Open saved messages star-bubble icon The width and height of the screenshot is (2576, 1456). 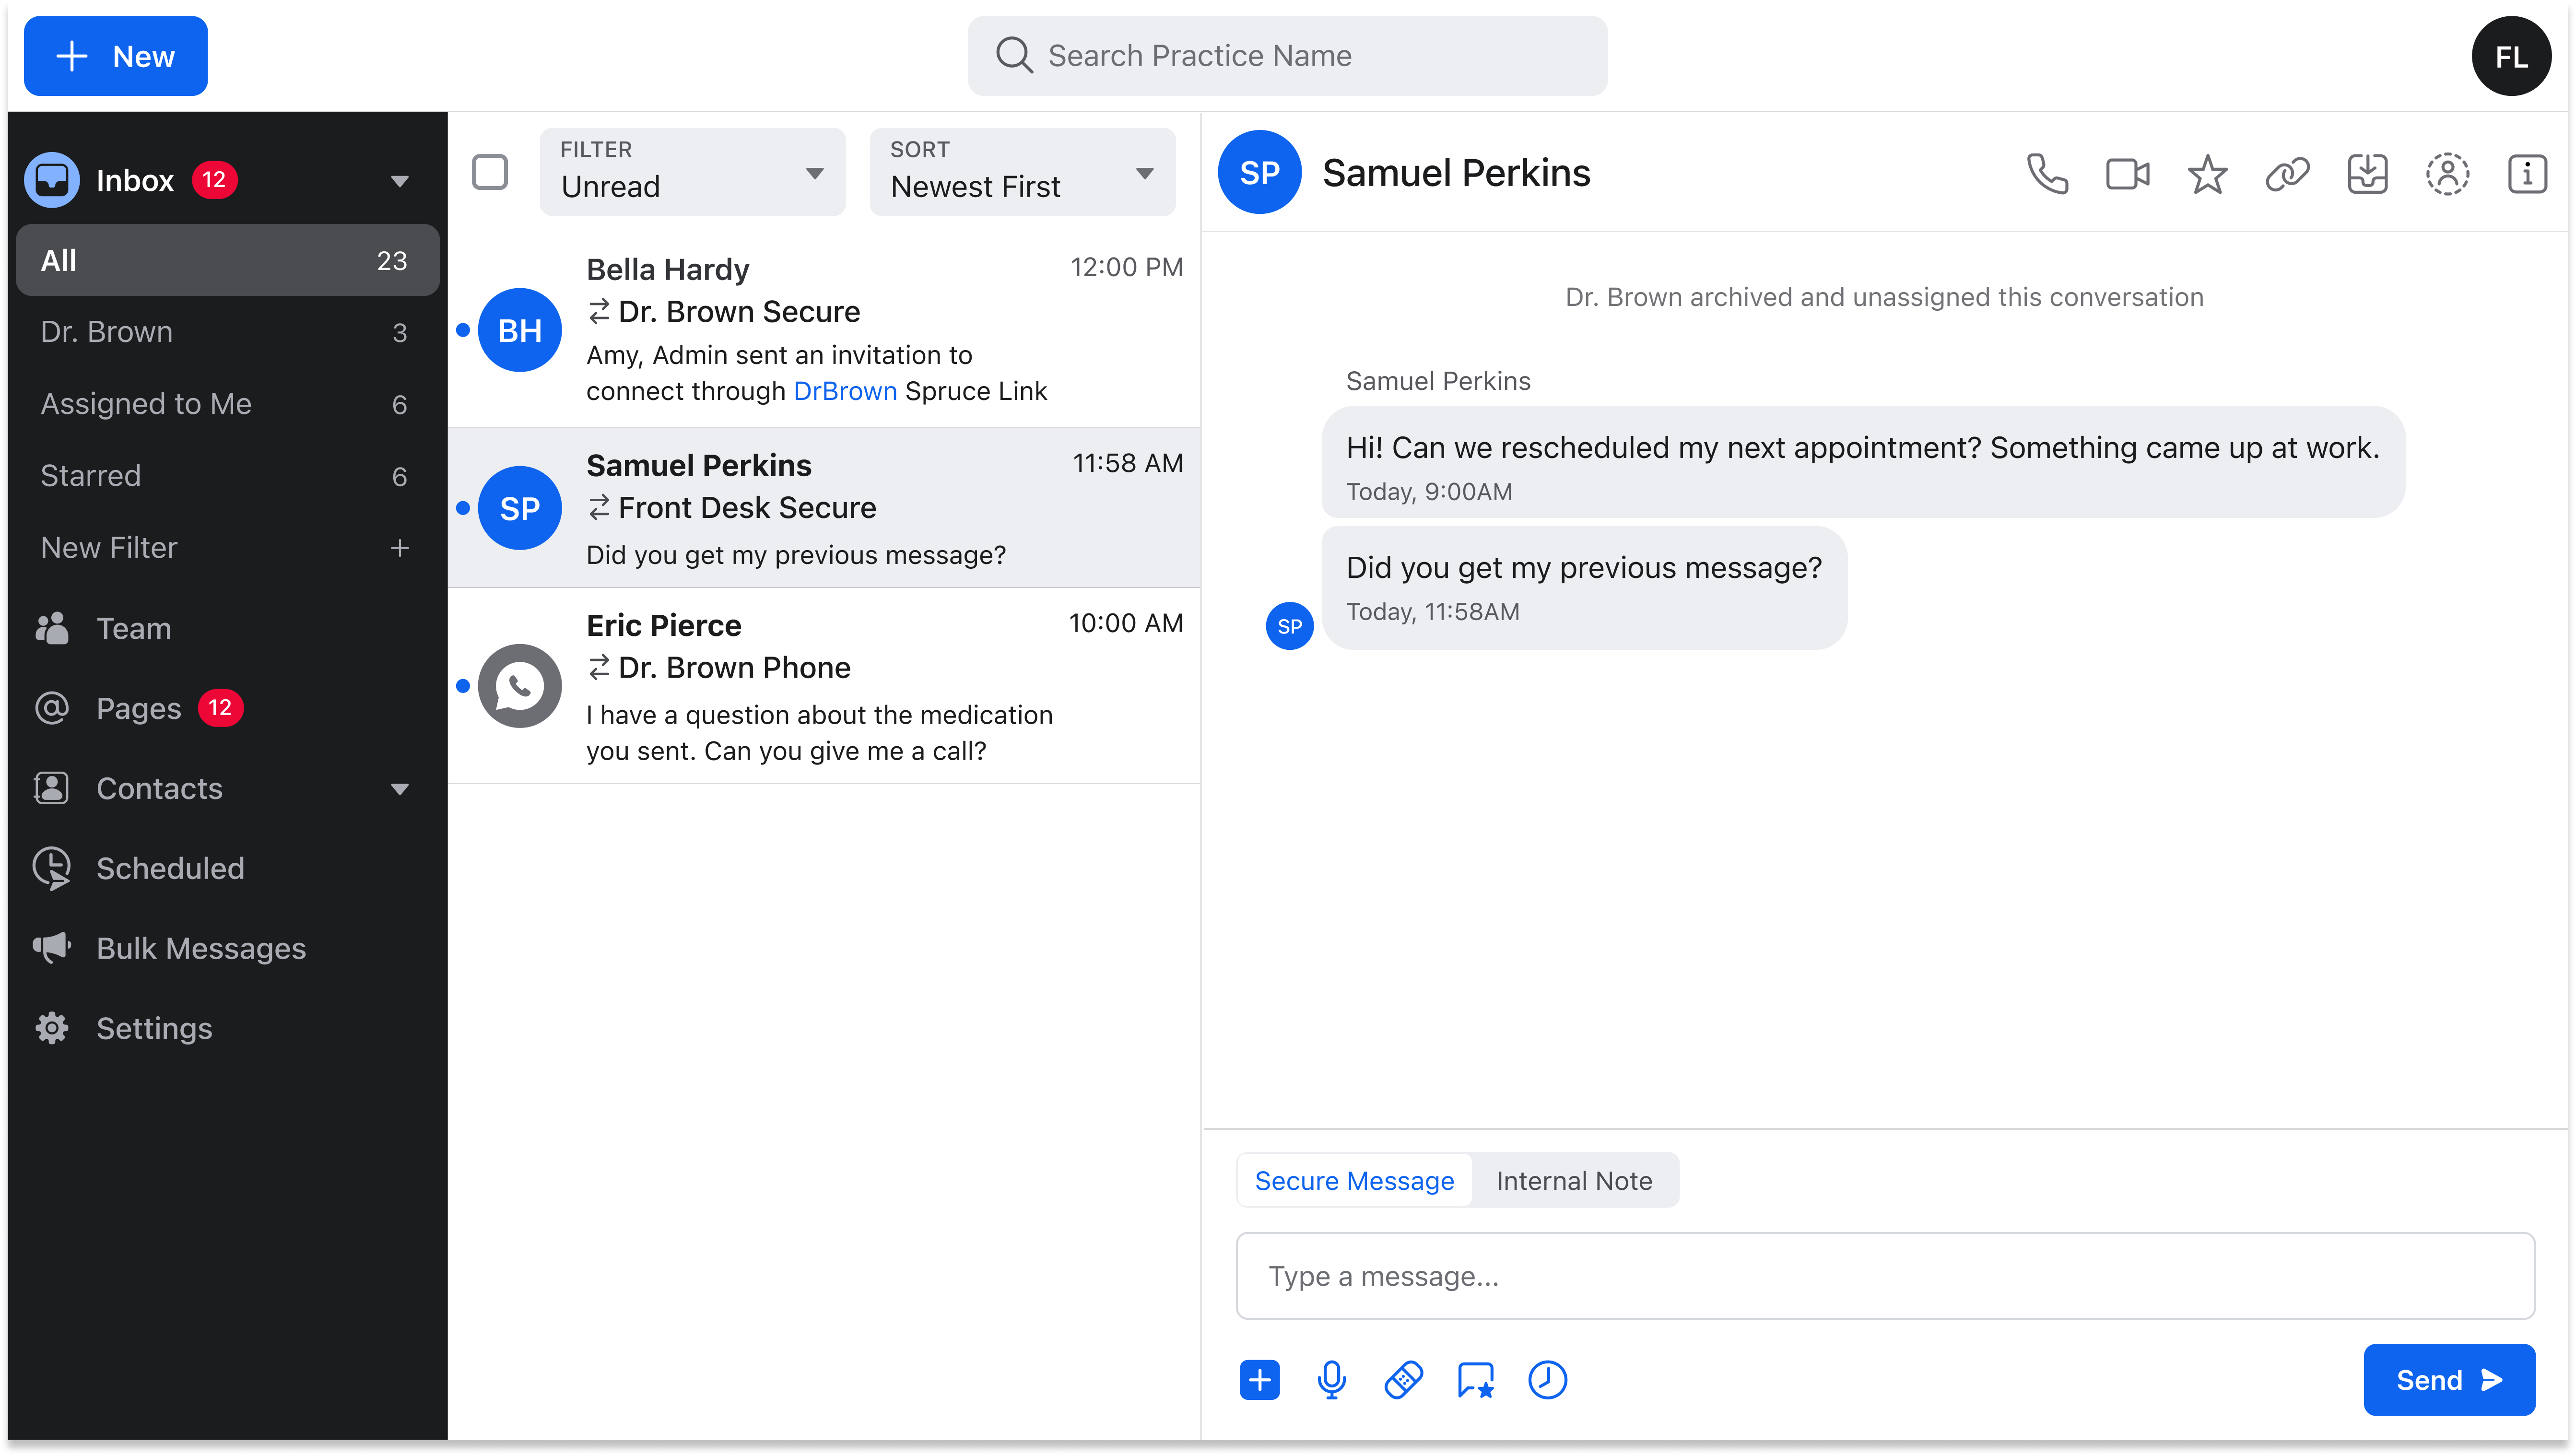tap(1475, 1380)
